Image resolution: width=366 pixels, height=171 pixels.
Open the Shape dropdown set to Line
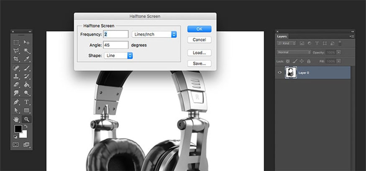[x=118, y=56]
